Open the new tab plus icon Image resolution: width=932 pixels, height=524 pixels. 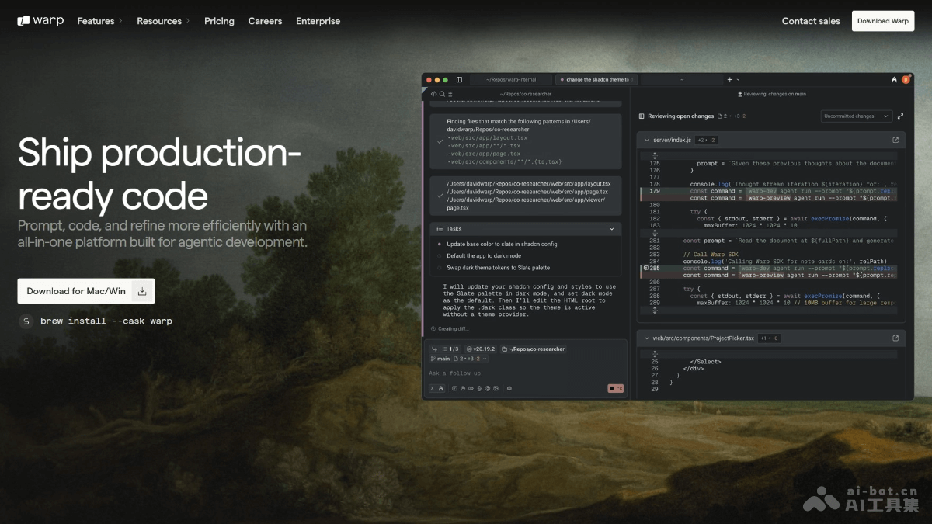click(x=729, y=80)
